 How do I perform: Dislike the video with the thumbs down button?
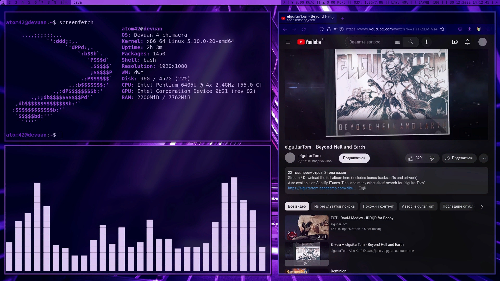point(432,158)
